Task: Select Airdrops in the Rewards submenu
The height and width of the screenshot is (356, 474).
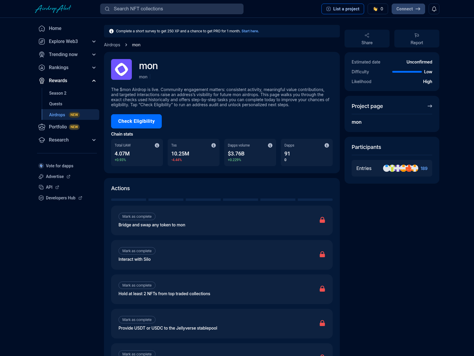Action: 57,115
